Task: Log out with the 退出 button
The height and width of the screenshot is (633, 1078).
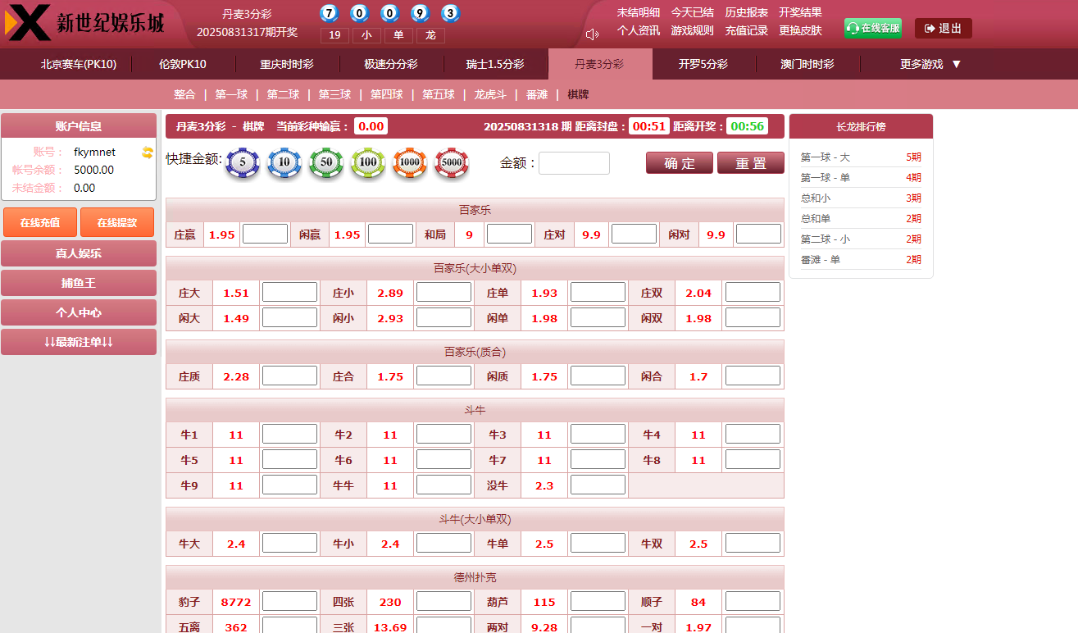Action: tap(942, 27)
